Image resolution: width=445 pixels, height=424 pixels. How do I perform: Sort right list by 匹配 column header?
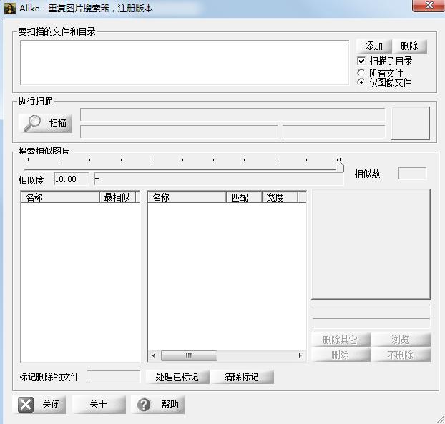pyautogui.click(x=244, y=197)
